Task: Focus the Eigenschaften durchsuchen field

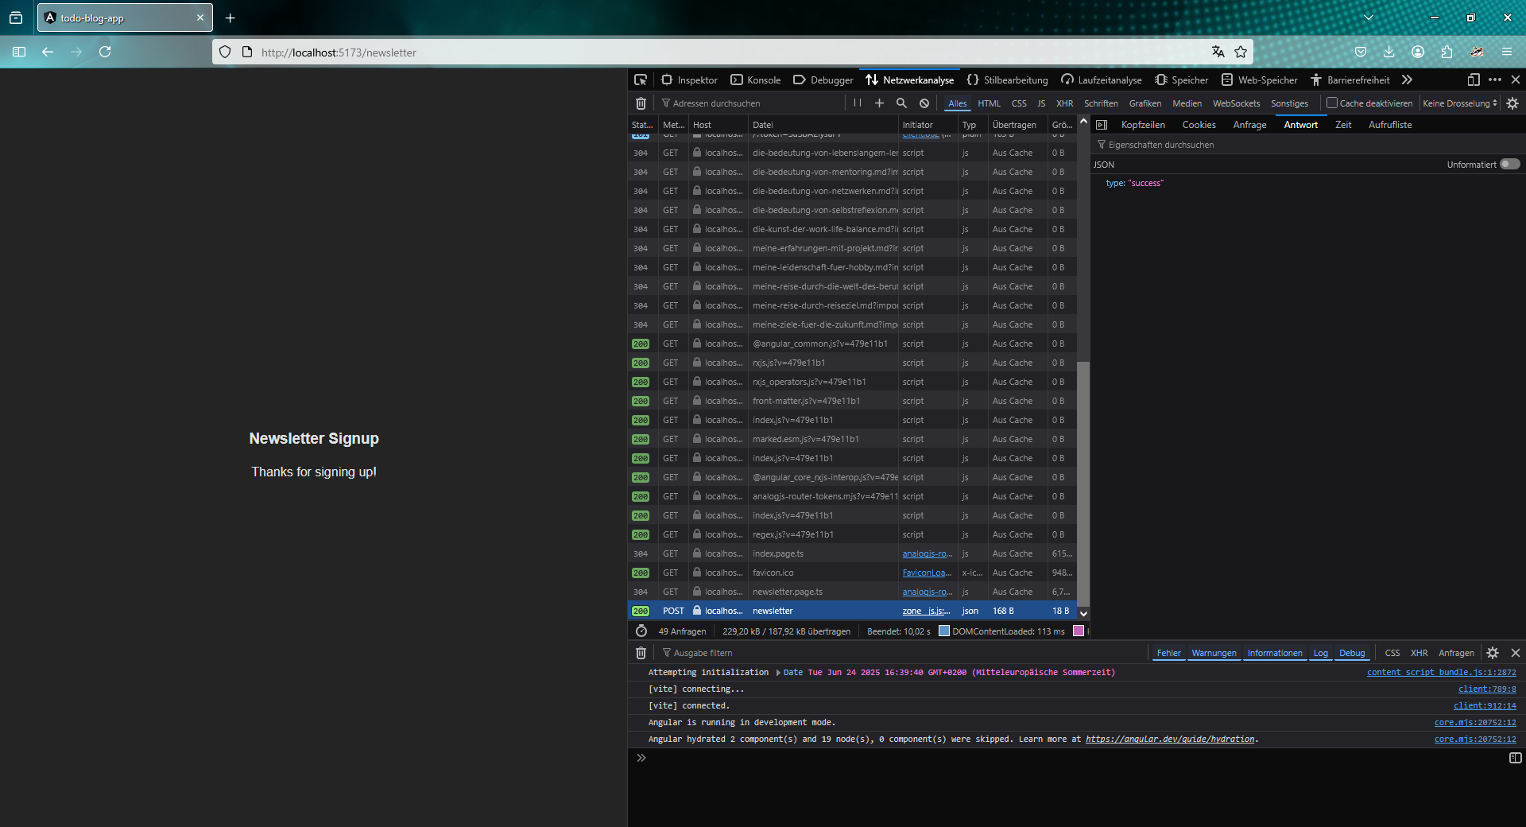Action: (1307, 145)
